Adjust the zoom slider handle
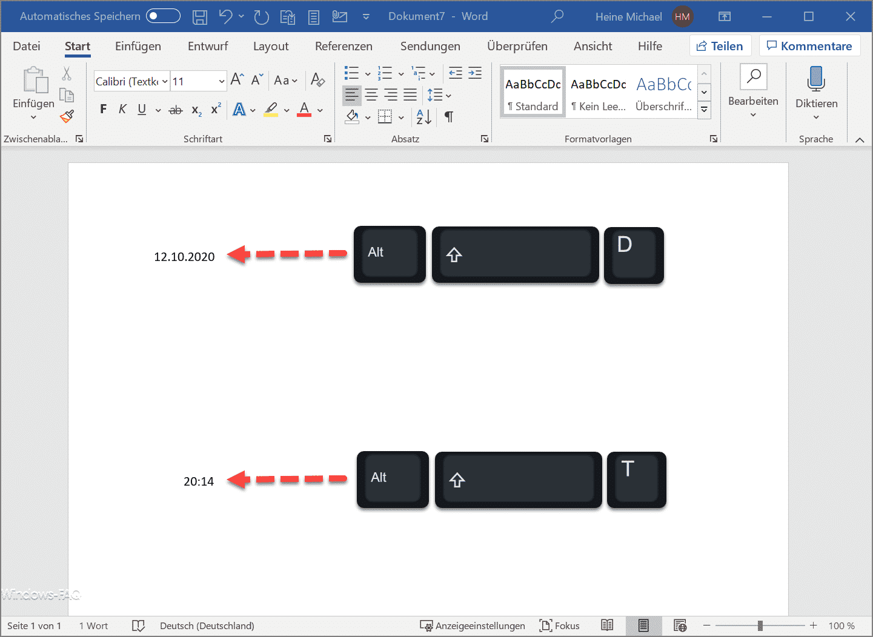The image size is (873, 637). pyautogui.click(x=760, y=625)
